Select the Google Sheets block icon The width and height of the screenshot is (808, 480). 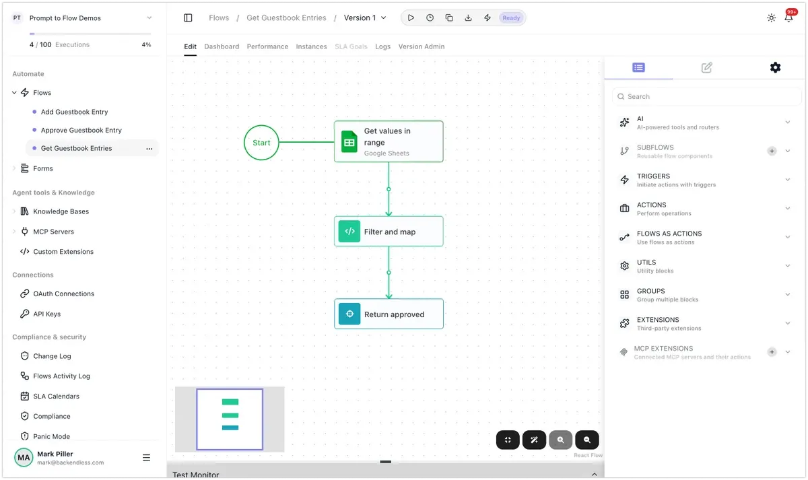(x=349, y=141)
